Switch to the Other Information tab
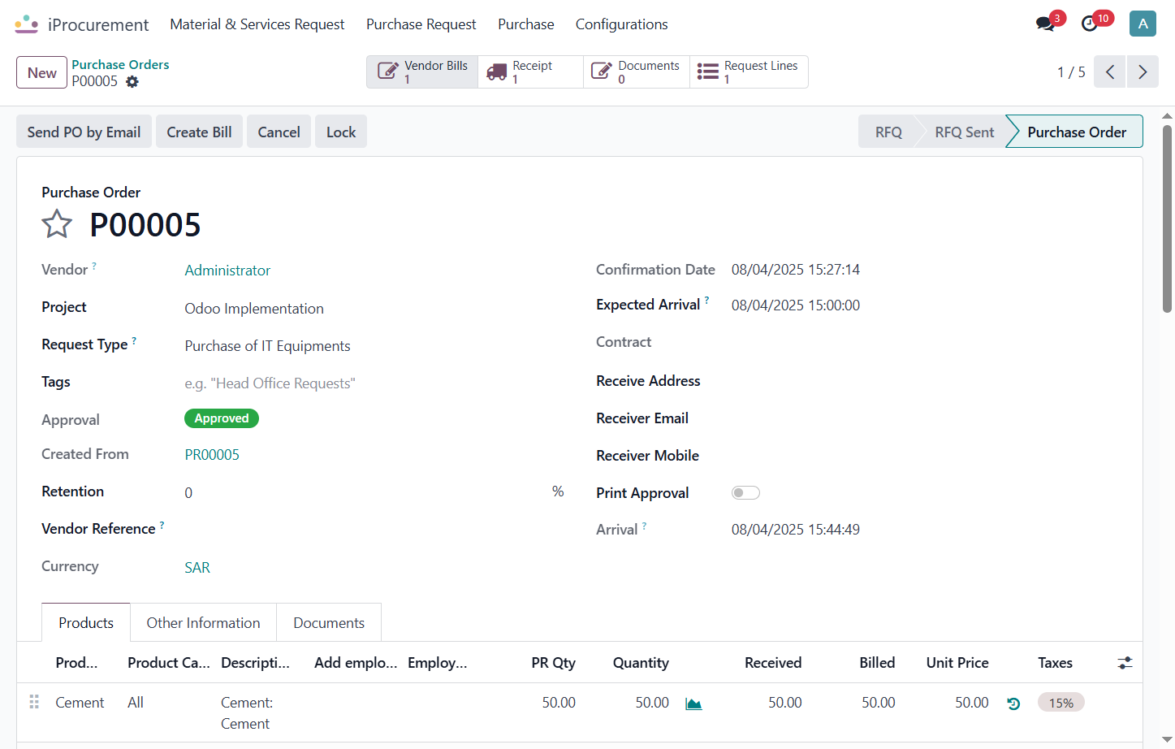 [x=203, y=623]
